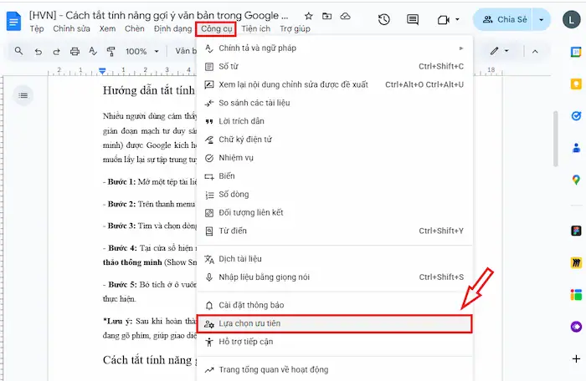Open version history clock icon
The height and width of the screenshot is (381, 586).
(x=383, y=19)
